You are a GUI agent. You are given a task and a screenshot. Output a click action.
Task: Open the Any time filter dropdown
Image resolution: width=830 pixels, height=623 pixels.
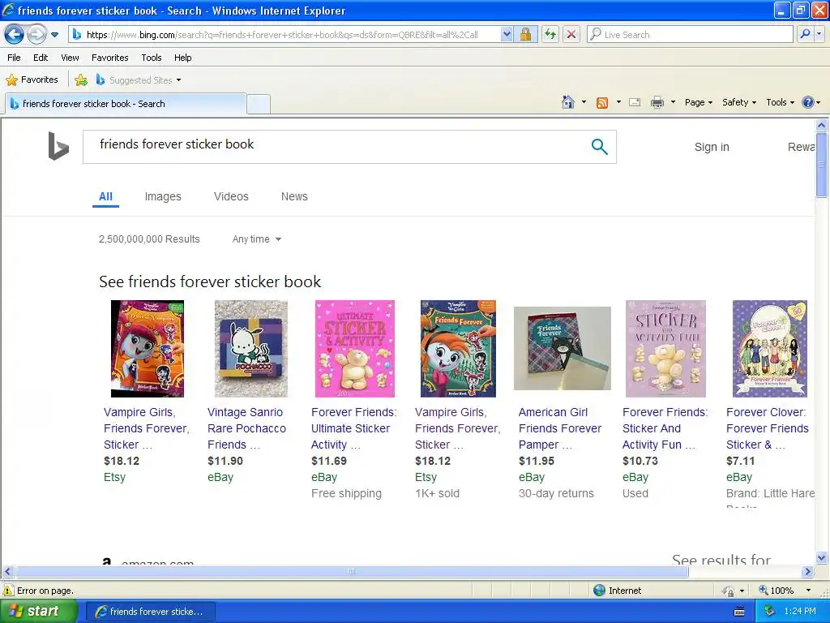tap(257, 239)
